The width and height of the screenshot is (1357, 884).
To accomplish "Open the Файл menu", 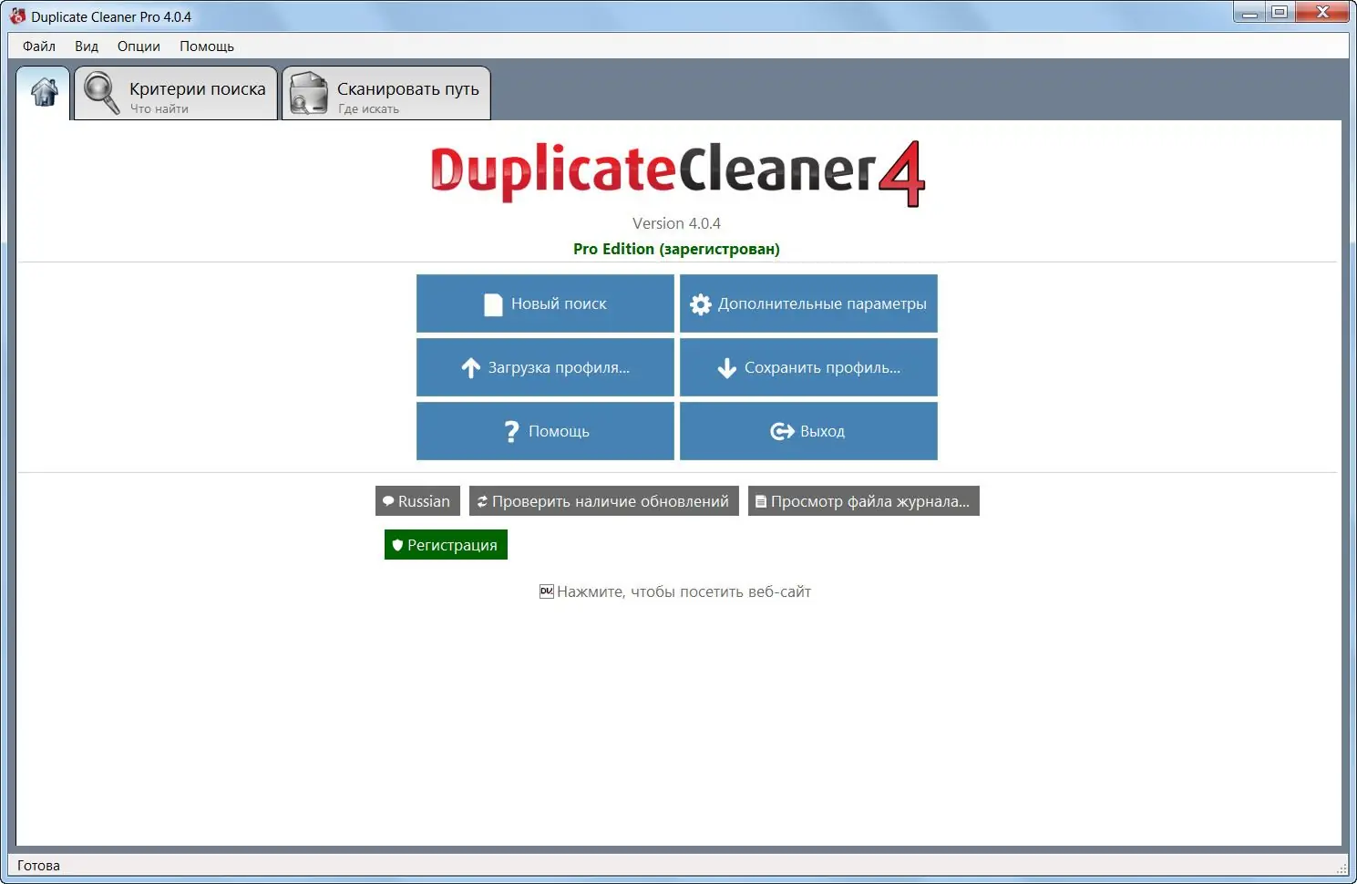I will [39, 46].
